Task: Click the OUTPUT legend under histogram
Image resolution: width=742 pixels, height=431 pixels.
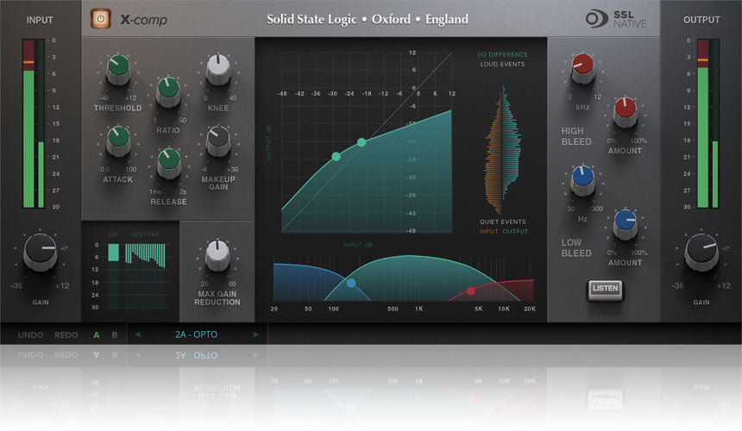Action: click(515, 232)
